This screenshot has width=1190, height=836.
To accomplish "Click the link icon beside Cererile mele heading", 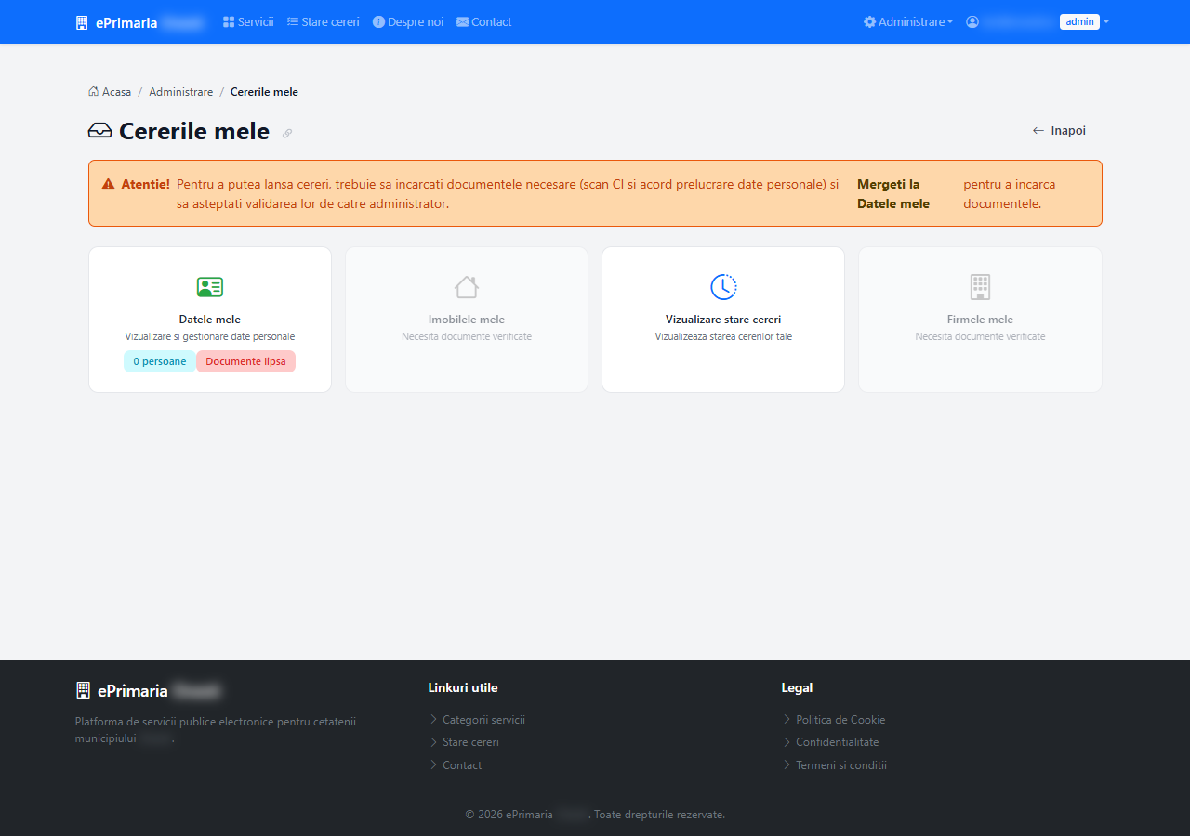I will pyautogui.click(x=287, y=134).
